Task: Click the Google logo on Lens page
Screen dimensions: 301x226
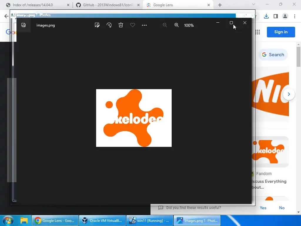Action: (11, 32)
